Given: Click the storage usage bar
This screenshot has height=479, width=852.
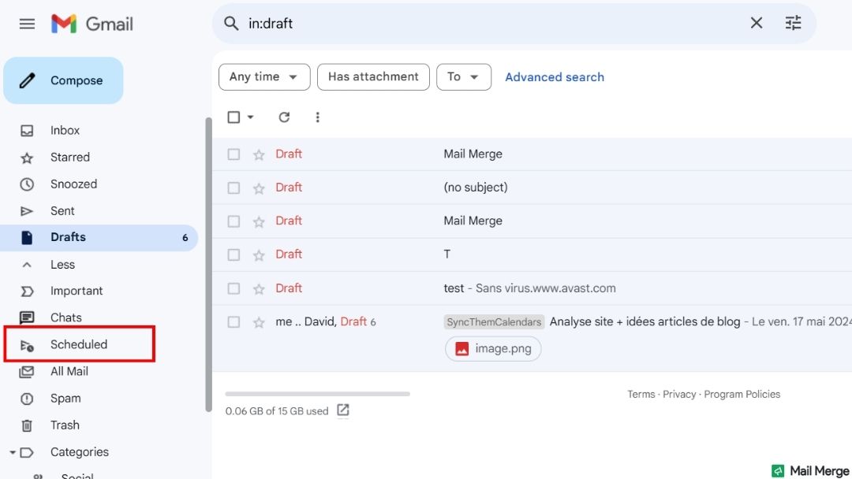Looking at the screenshot, I should click(317, 394).
